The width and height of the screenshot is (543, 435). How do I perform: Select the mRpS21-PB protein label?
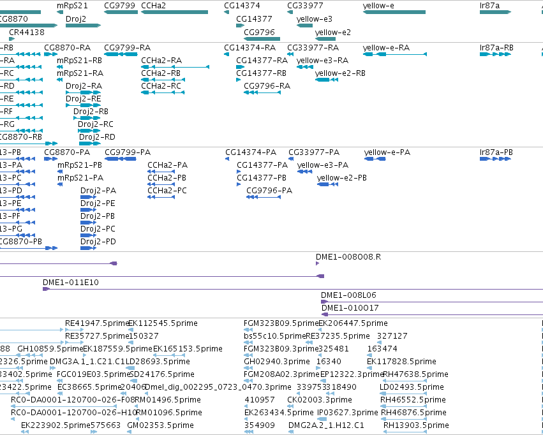(x=80, y=165)
